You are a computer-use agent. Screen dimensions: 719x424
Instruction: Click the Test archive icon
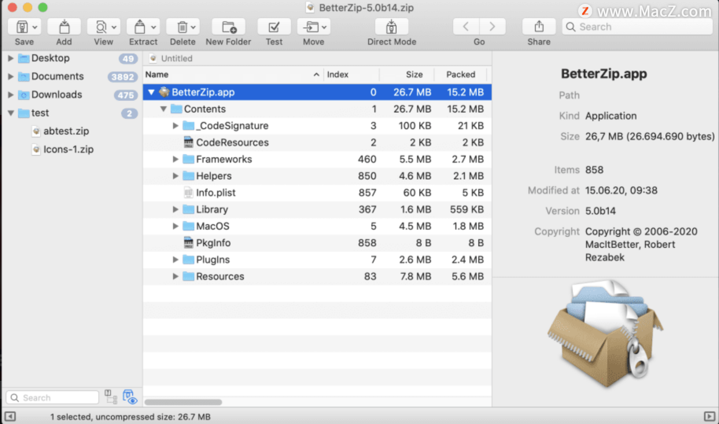274,27
